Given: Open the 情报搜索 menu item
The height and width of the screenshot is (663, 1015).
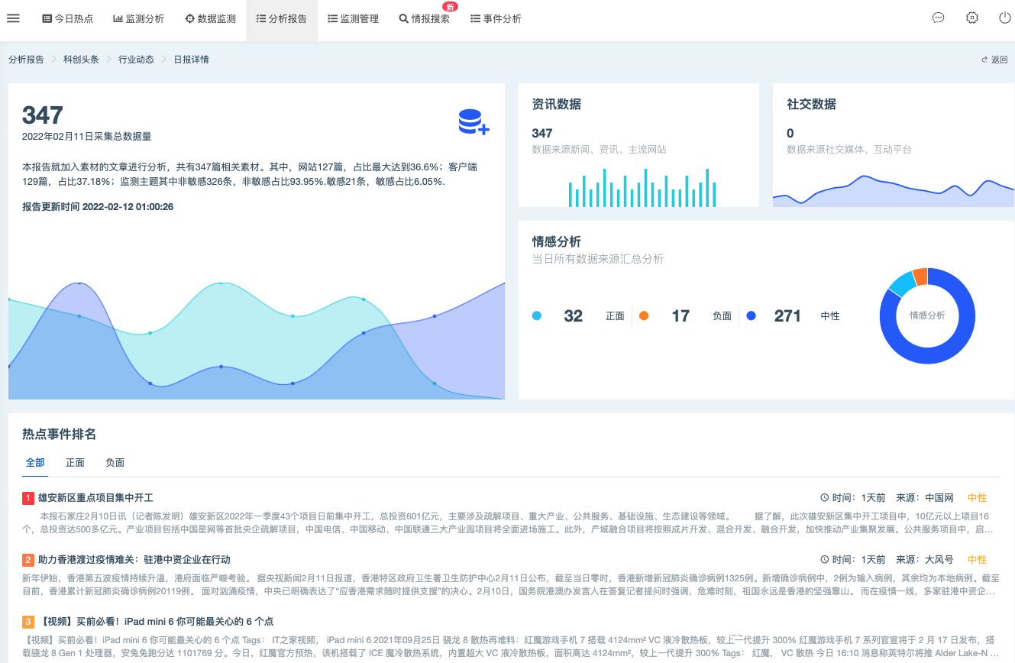Looking at the screenshot, I should (x=425, y=19).
